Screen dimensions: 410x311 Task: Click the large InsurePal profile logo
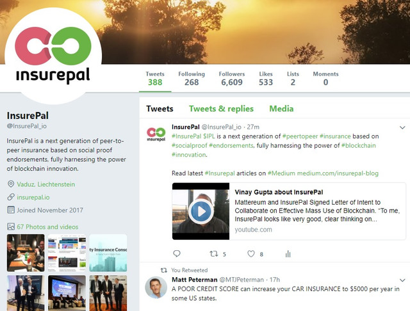point(53,56)
